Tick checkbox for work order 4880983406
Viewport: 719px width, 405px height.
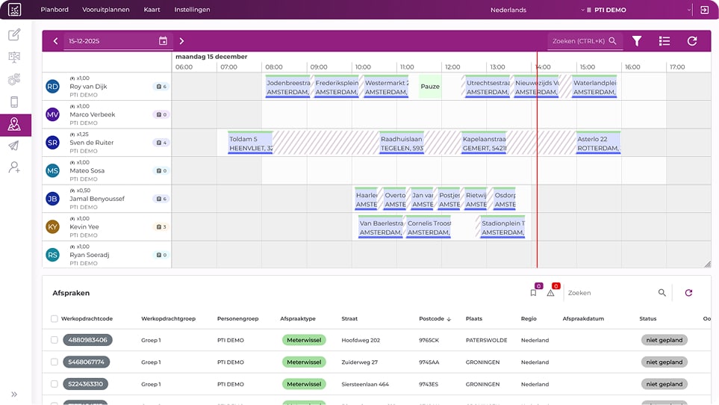54,340
